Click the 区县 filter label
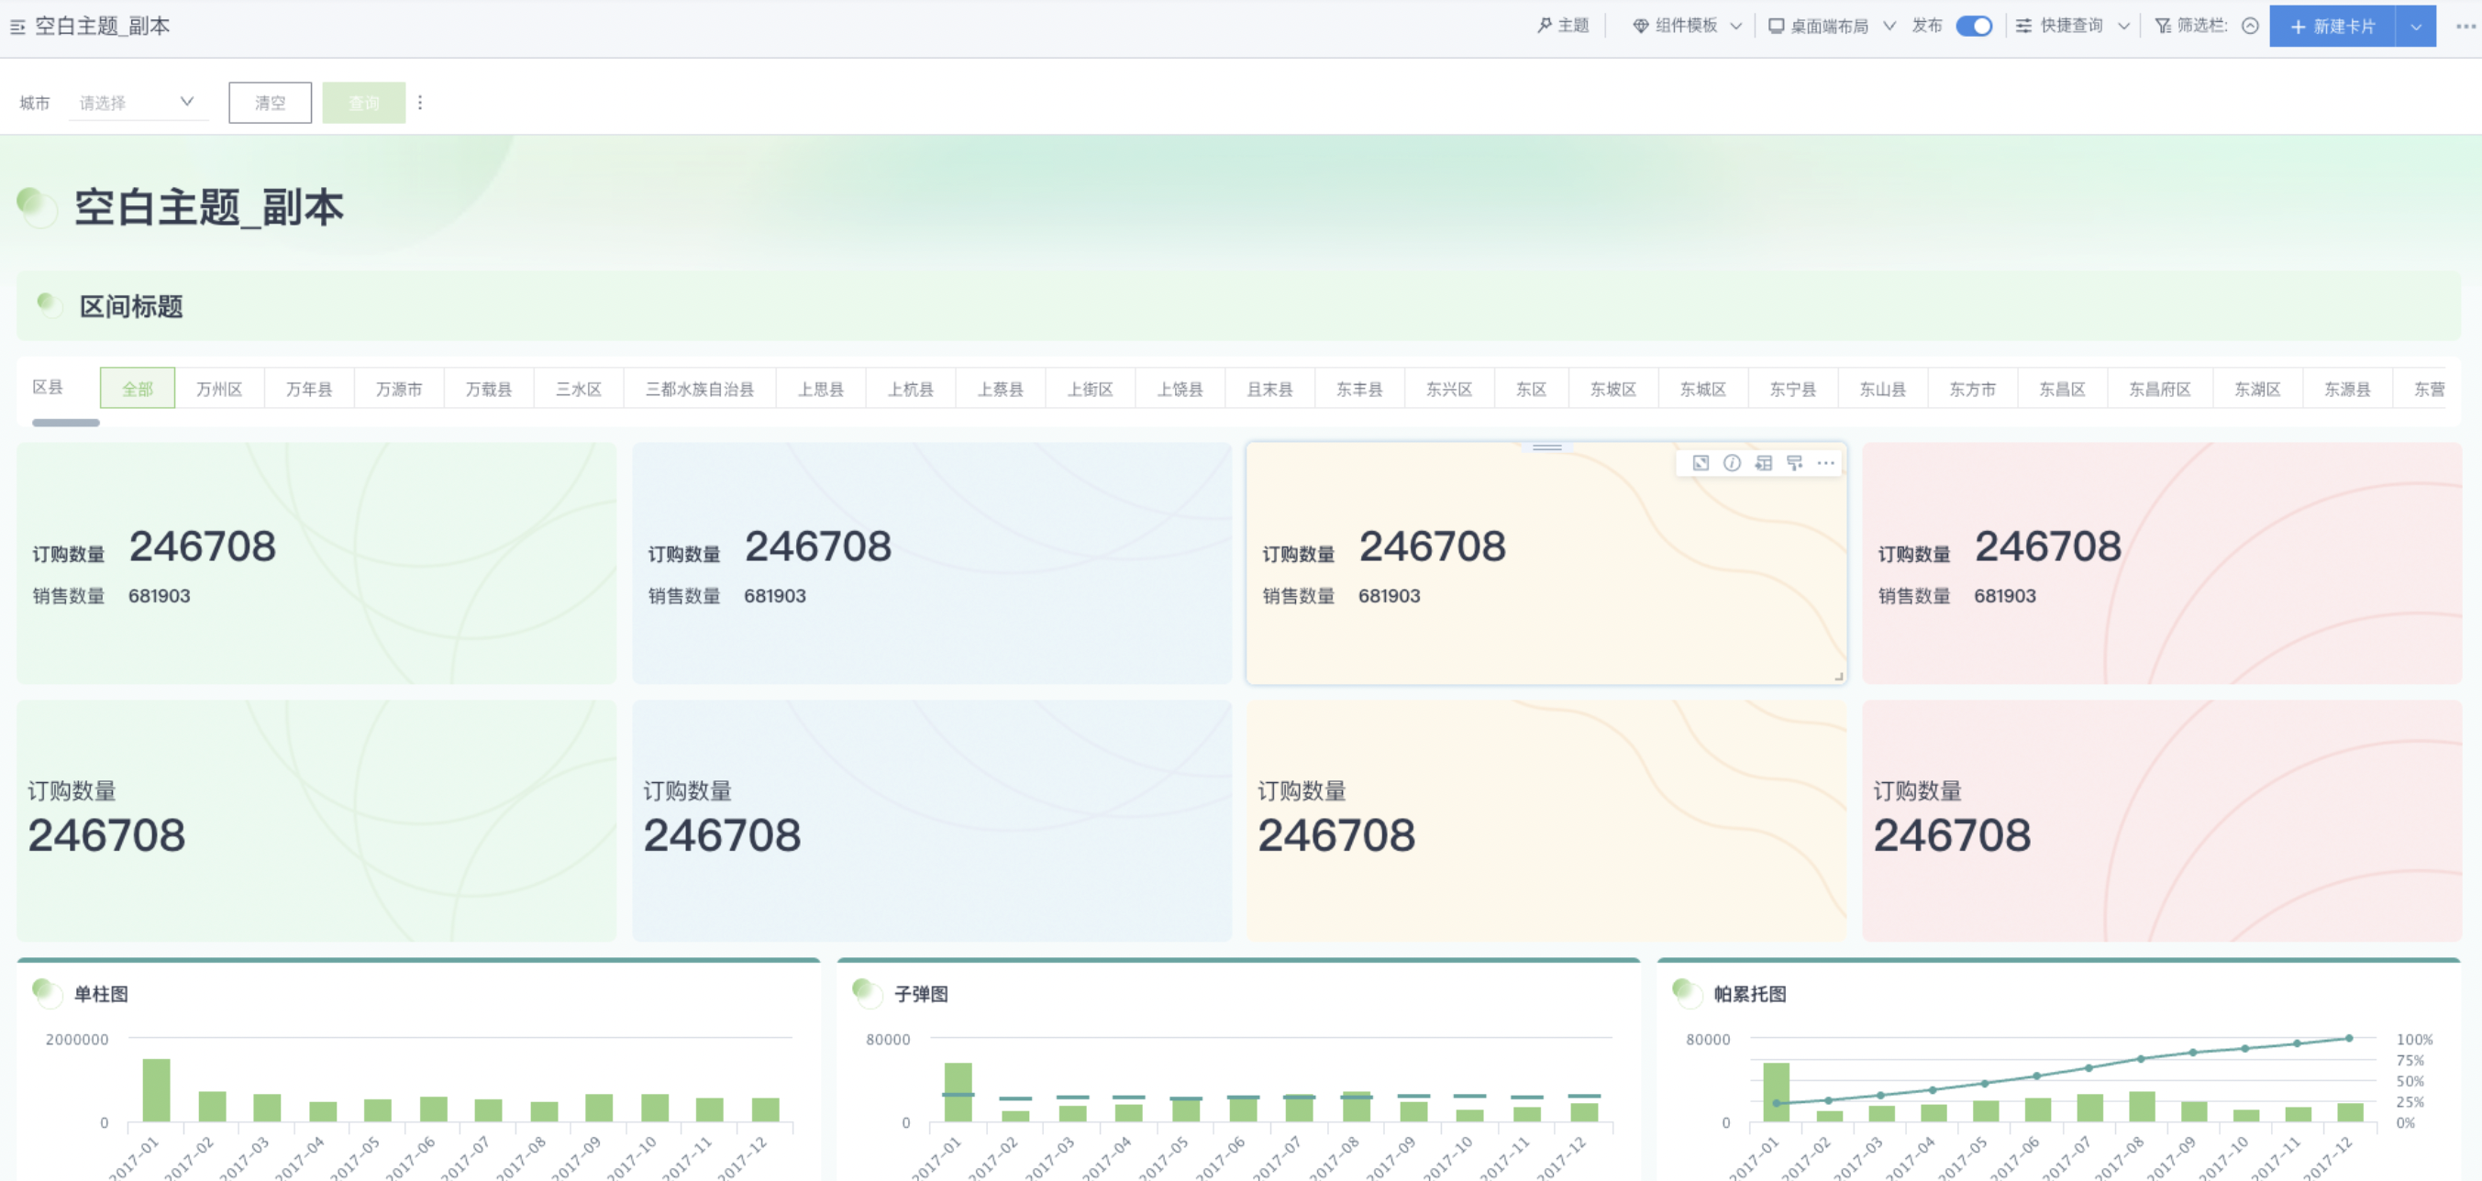The image size is (2482, 1181). coord(47,387)
